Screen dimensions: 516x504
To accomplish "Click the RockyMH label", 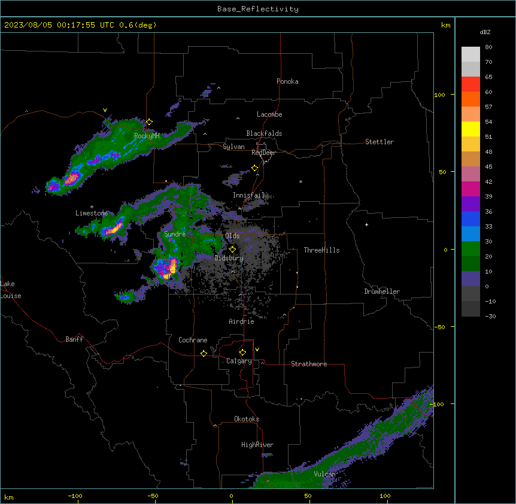I will (x=147, y=135).
